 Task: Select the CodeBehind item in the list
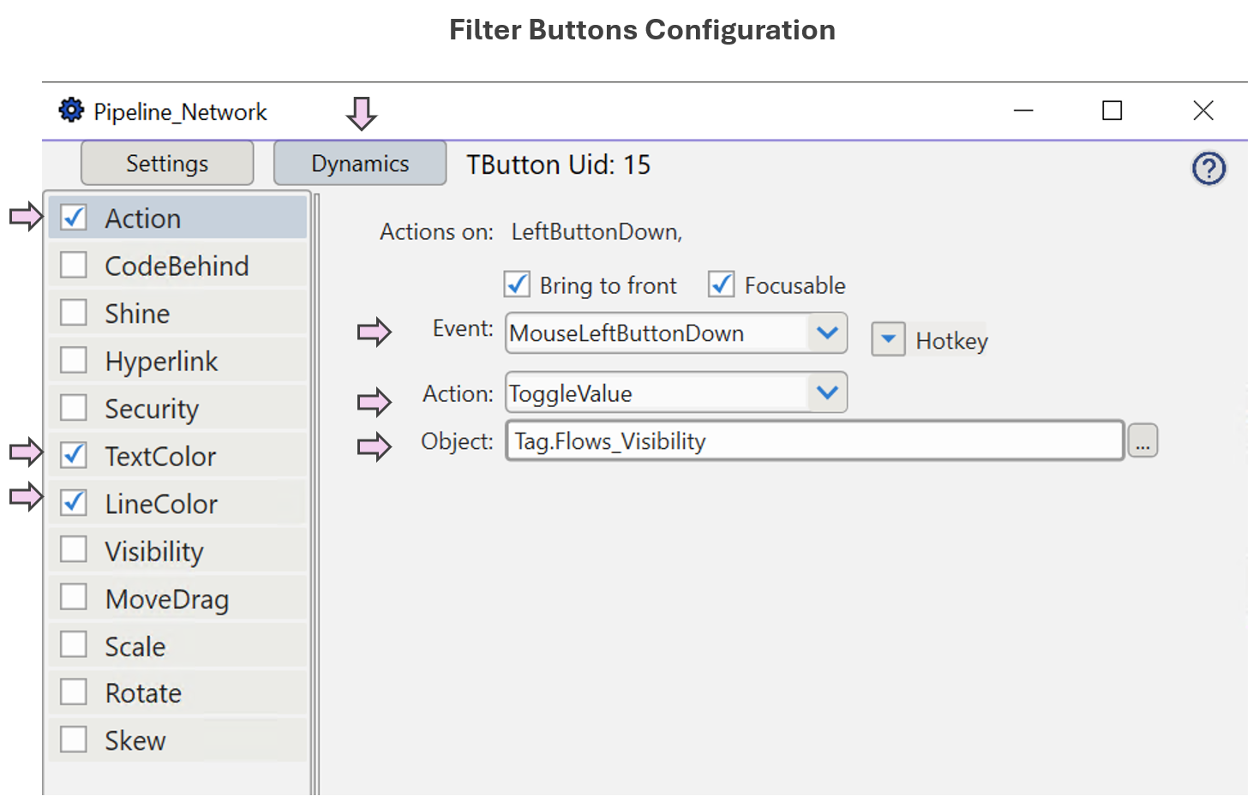176,265
